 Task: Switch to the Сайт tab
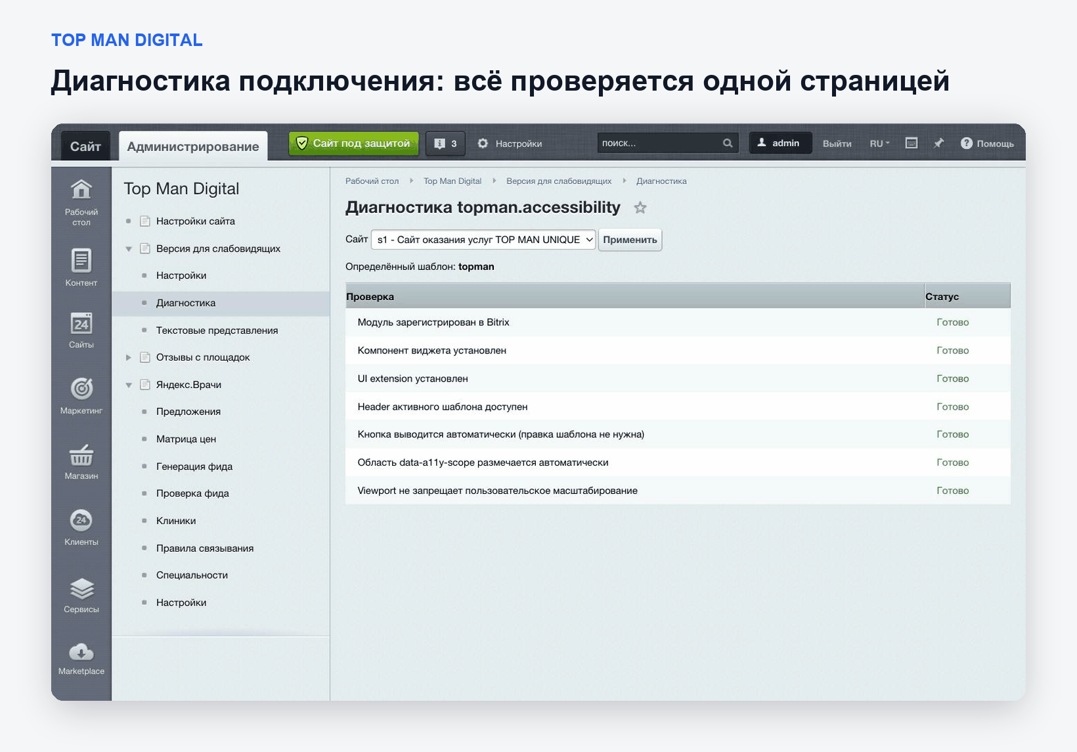[x=85, y=146]
